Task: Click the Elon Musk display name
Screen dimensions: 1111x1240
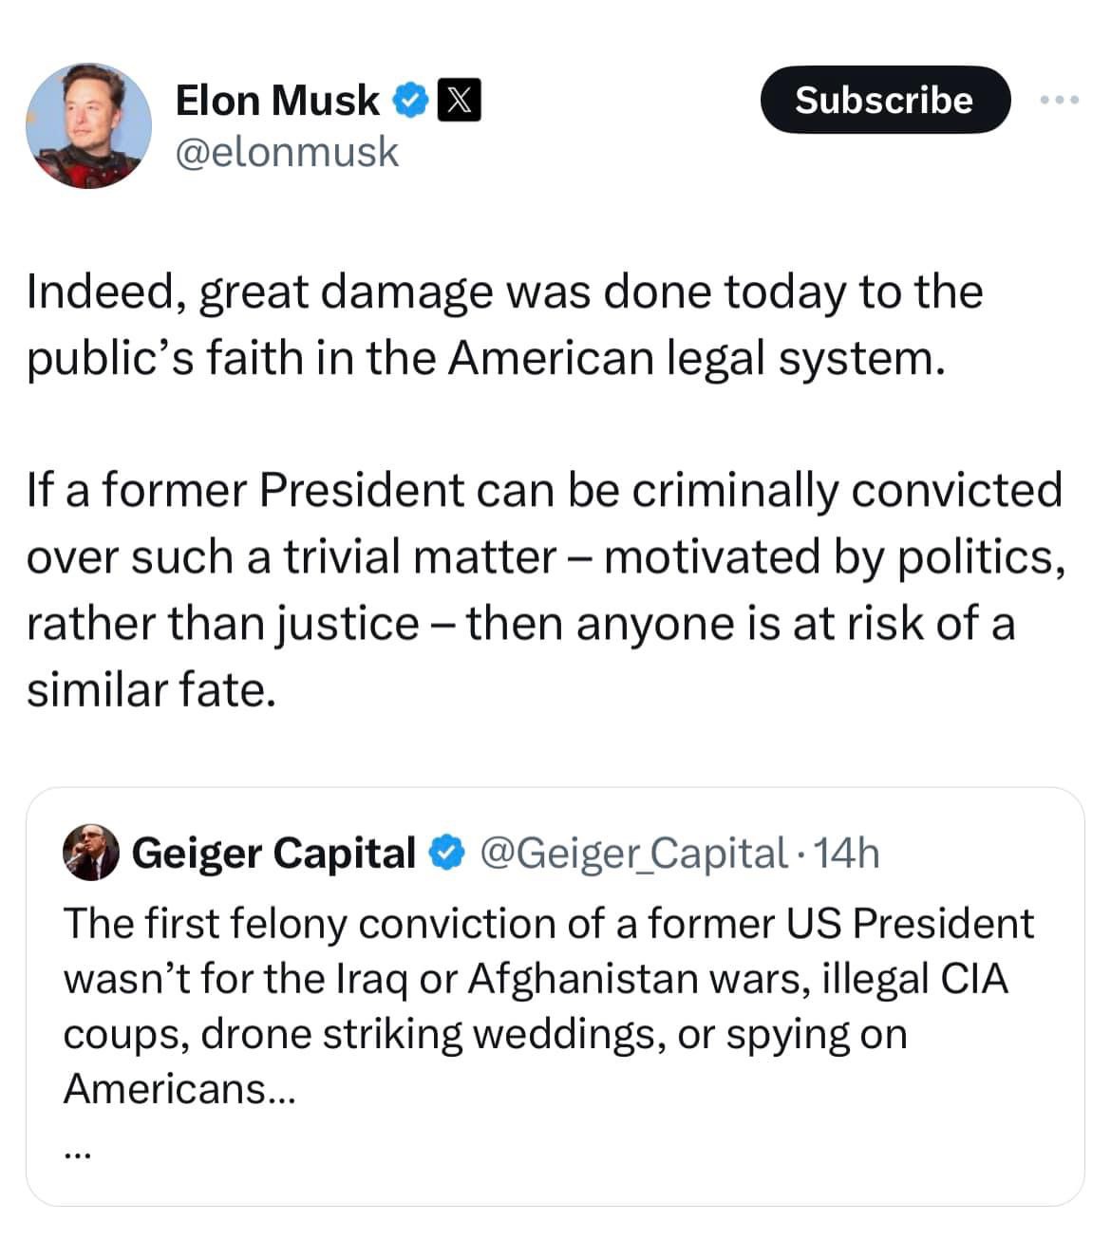Action: click(277, 101)
